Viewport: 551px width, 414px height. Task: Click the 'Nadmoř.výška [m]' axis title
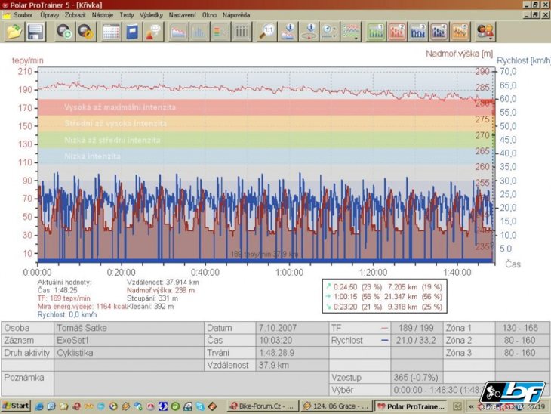pos(459,54)
